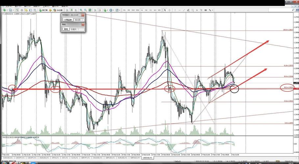The height and width of the screenshot is (164, 299).
Task: Select the 交易品种 tab in market watch
Action: pos(68,20)
